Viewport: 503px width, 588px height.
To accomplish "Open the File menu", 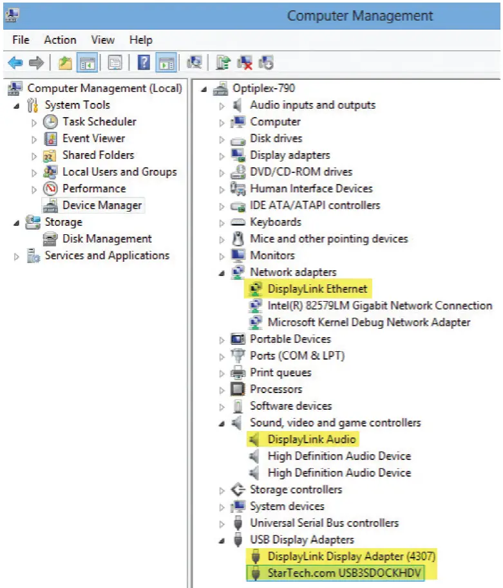I will point(21,40).
